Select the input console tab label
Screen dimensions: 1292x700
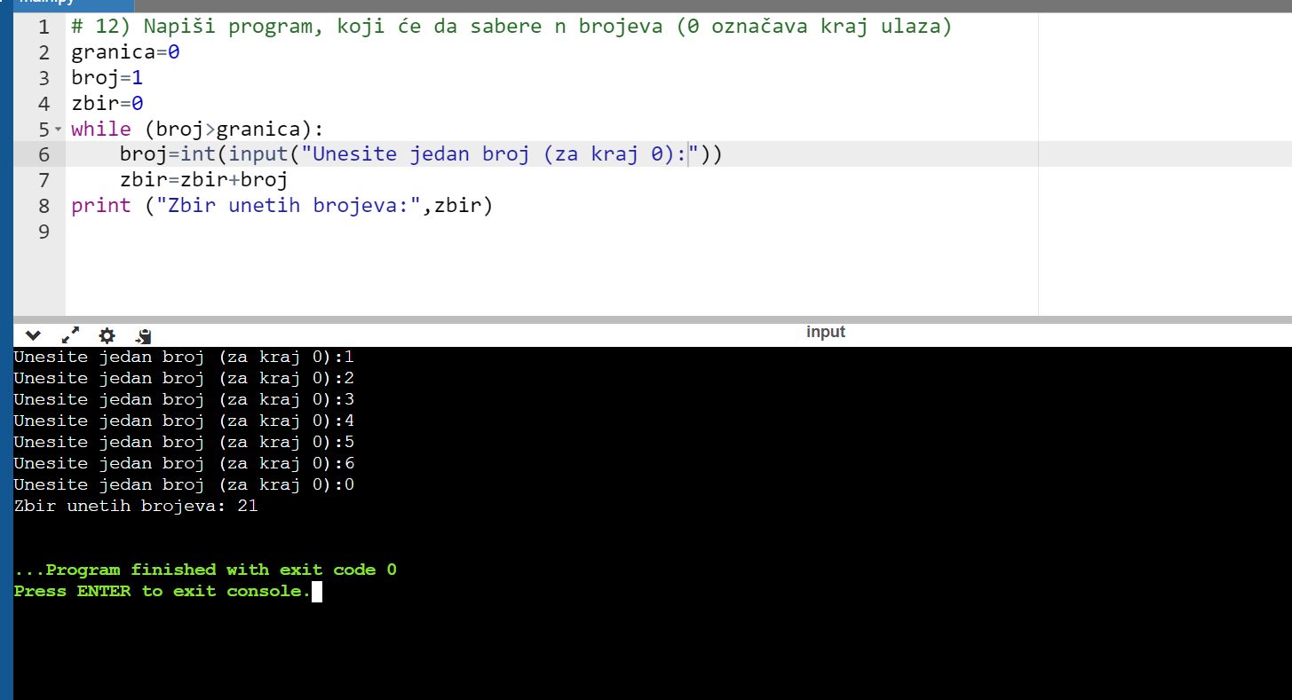825,332
